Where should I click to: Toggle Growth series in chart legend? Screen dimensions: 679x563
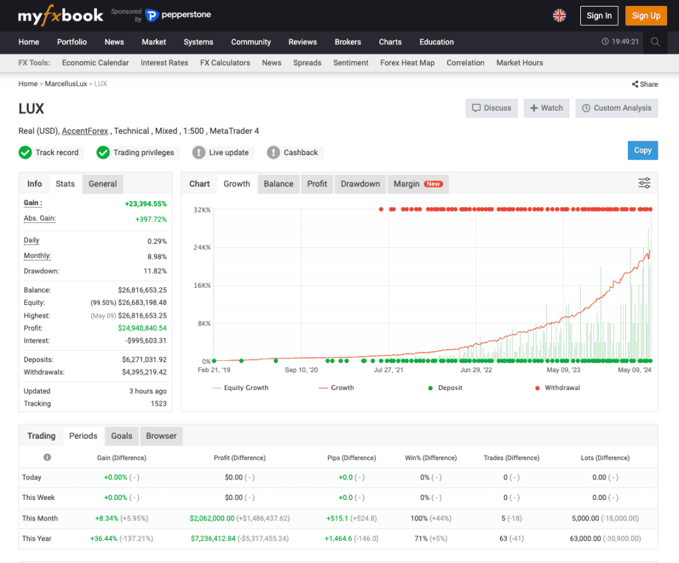click(336, 388)
